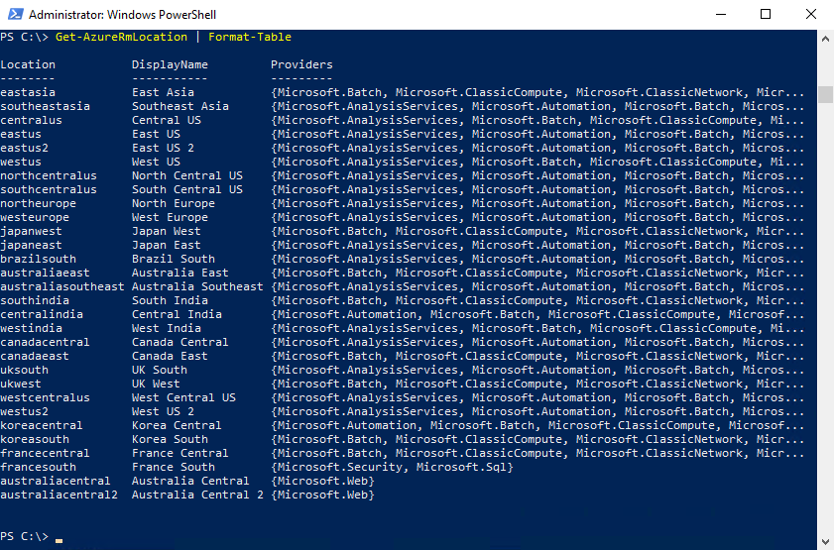Image resolution: width=834 pixels, height=550 pixels.
Task: Maximize the PowerShell window
Action: pos(766,15)
